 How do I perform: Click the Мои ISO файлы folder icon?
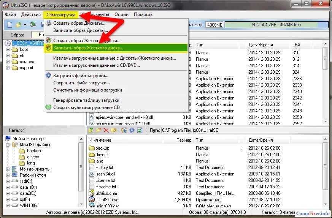pyautogui.click(x=15, y=145)
